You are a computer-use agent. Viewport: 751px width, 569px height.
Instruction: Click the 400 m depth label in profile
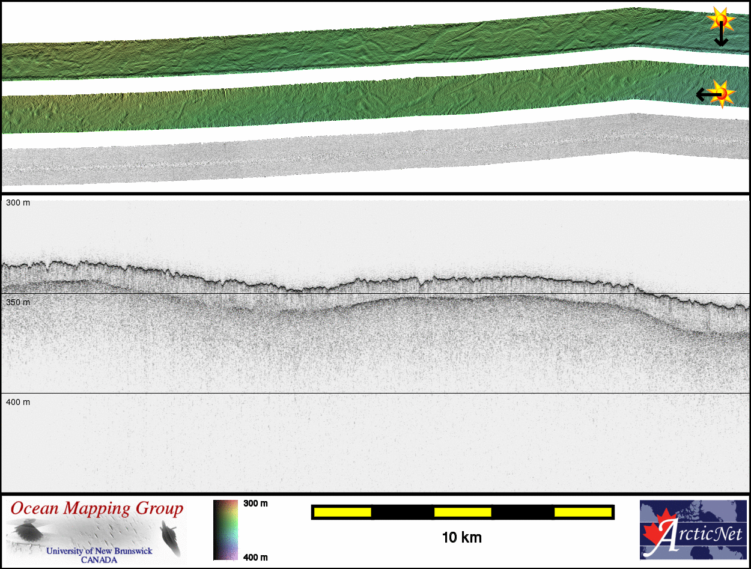[x=18, y=402]
